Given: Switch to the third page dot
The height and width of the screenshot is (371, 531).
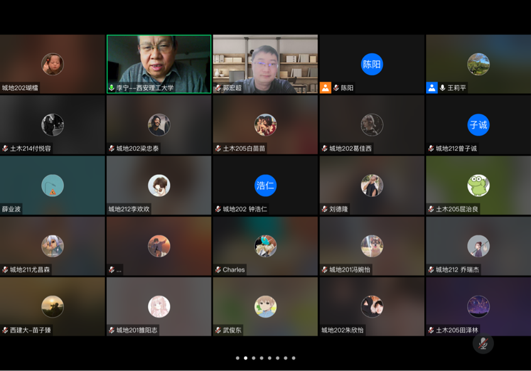Looking at the screenshot, I should pyautogui.click(x=254, y=358).
